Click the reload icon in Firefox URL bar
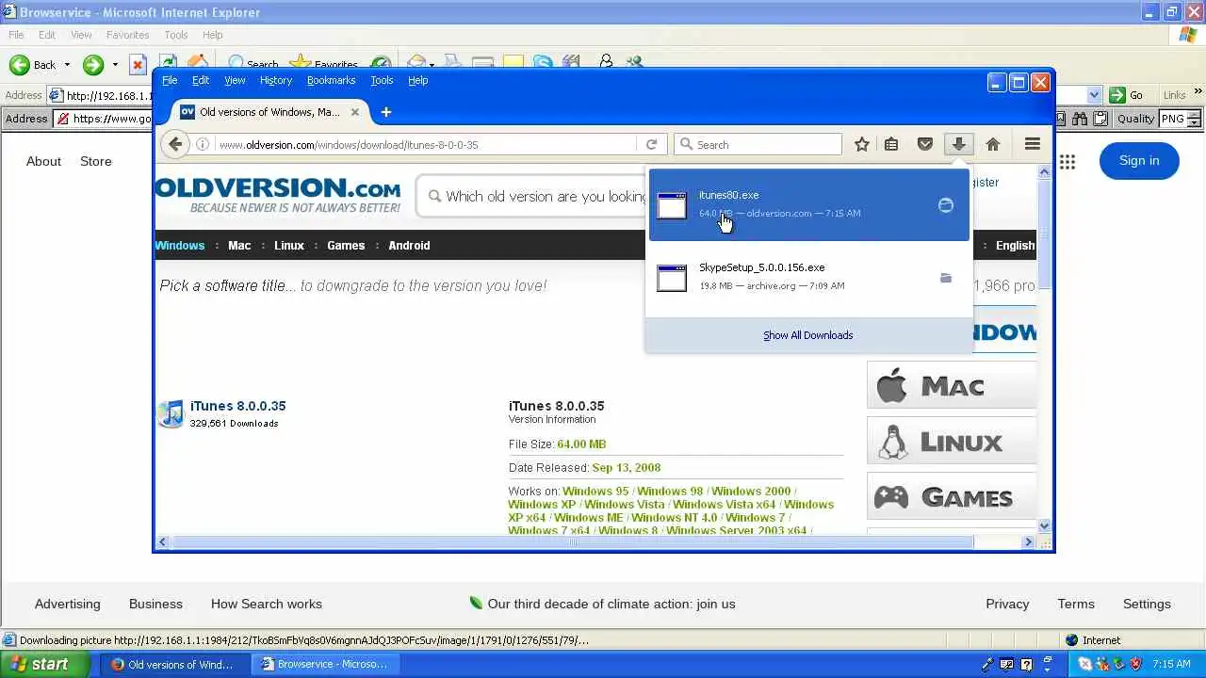Image resolution: width=1206 pixels, height=678 pixels. 651,145
